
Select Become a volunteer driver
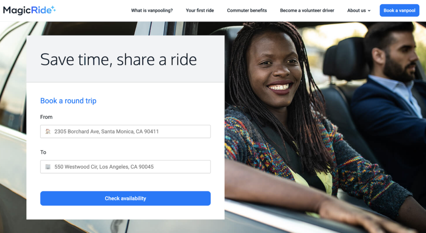tap(307, 10)
